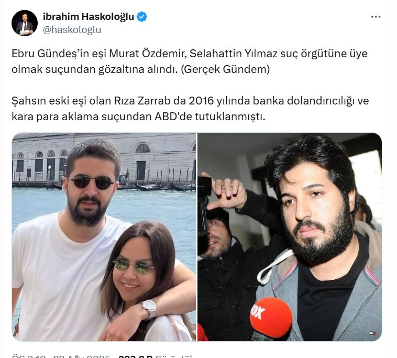This screenshot has height=358, width=397.
Task: Open the three-dot more options menu
Action: (376, 17)
